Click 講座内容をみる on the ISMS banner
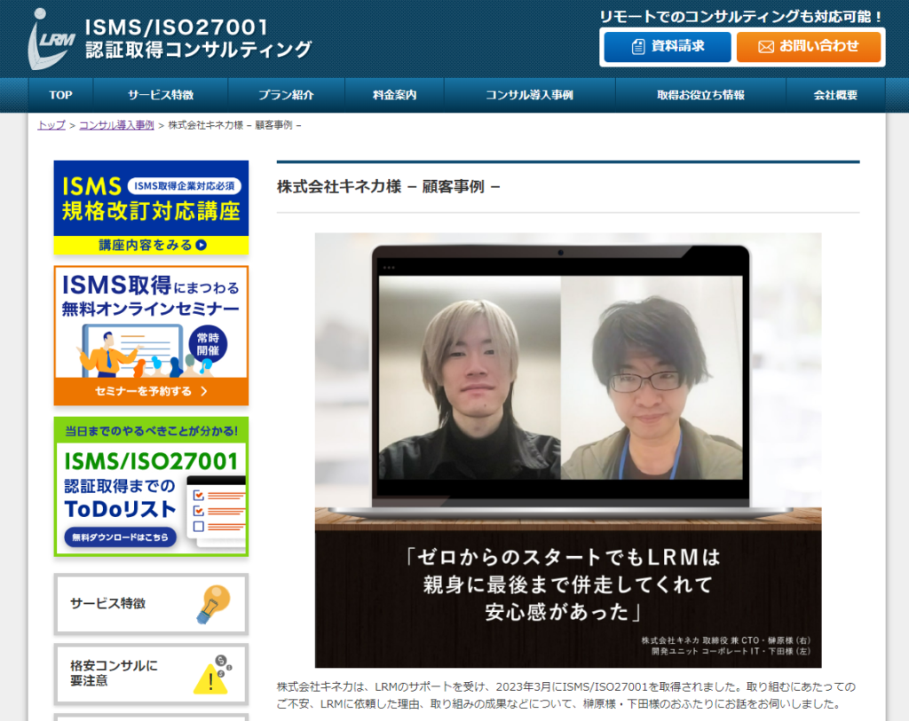Image resolution: width=909 pixels, height=721 pixels. click(x=151, y=245)
